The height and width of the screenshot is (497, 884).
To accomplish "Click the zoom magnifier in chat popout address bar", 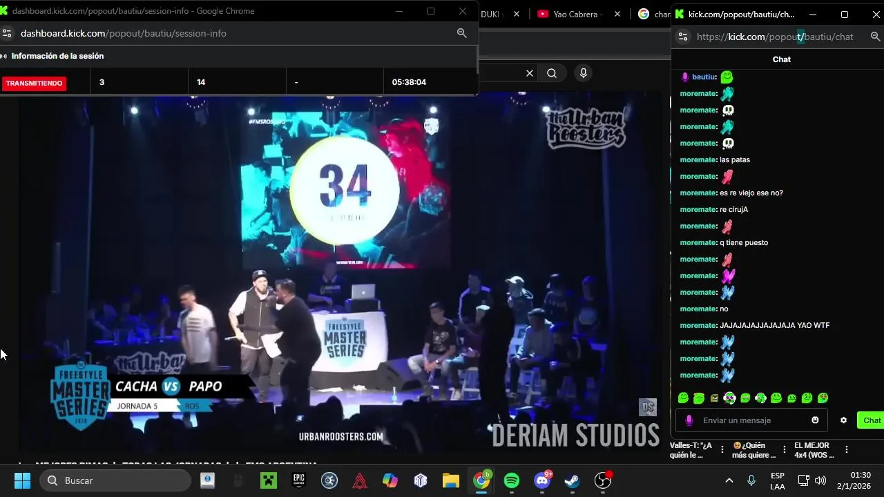I will [x=875, y=37].
